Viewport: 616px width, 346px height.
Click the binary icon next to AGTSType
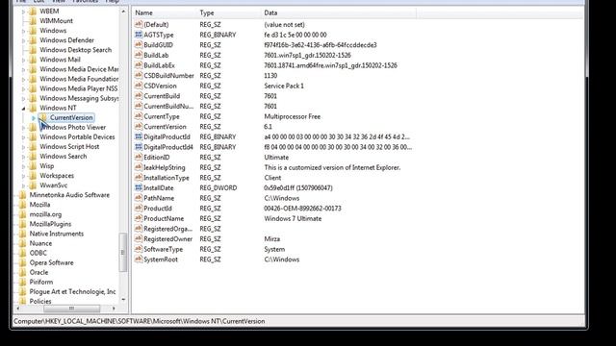pos(139,35)
